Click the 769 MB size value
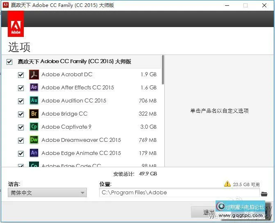Image resolution: width=275 pixels, height=223 pixels. coord(148,140)
